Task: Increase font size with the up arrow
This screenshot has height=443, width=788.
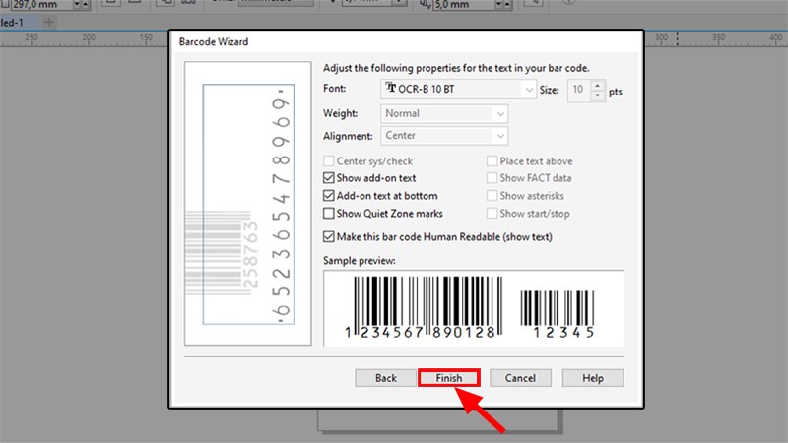Action: (600, 85)
